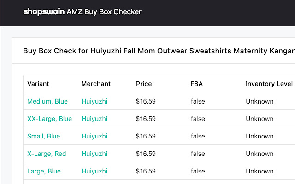Viewport: 295px width, 184px height.
Task: Select the Small, Blue variant link
Action: [x=44, y=136]
